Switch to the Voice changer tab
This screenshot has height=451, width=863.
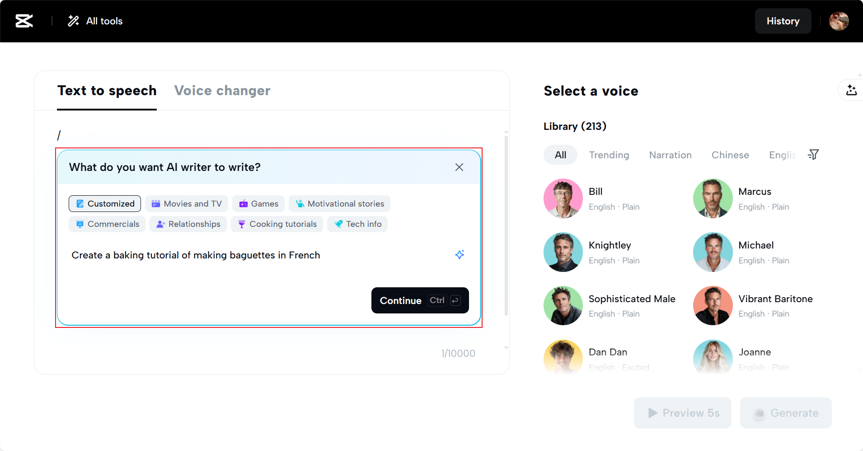222,91
